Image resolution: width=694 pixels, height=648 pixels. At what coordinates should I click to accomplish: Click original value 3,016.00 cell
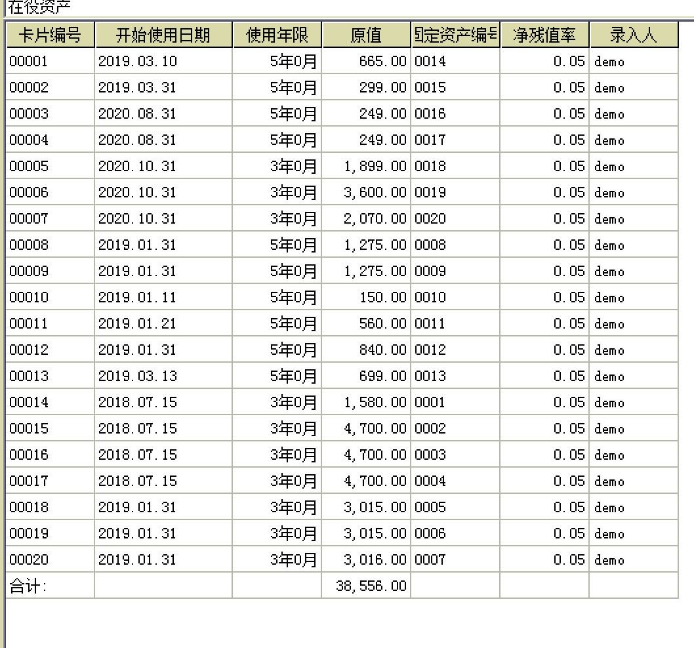click(366, 559)
